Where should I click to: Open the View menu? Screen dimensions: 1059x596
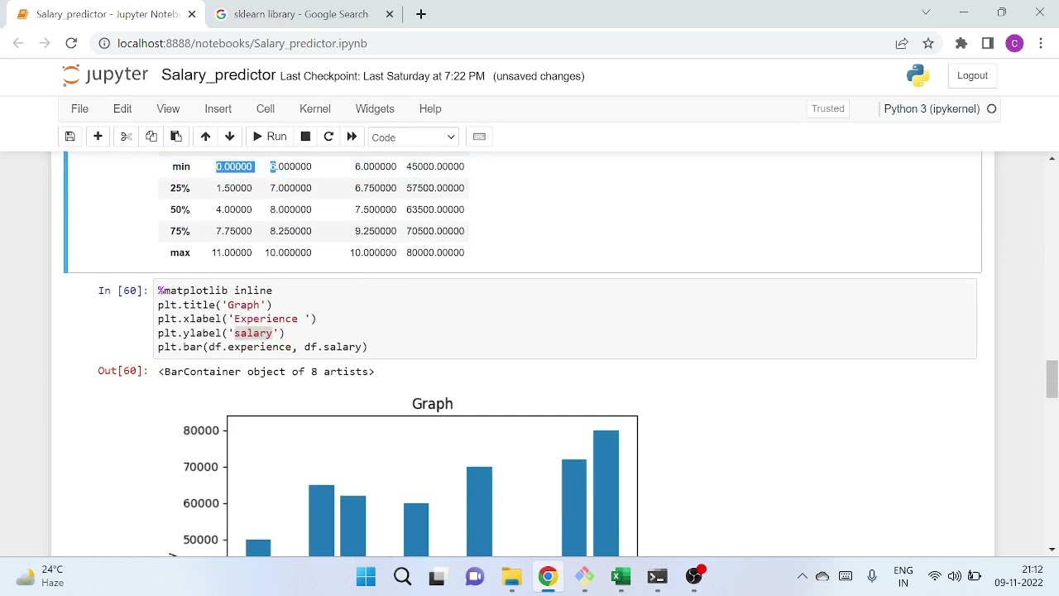(168, 108)
